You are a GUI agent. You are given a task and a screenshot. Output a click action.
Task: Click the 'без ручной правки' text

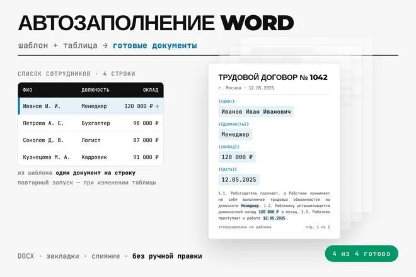(167, 256)
